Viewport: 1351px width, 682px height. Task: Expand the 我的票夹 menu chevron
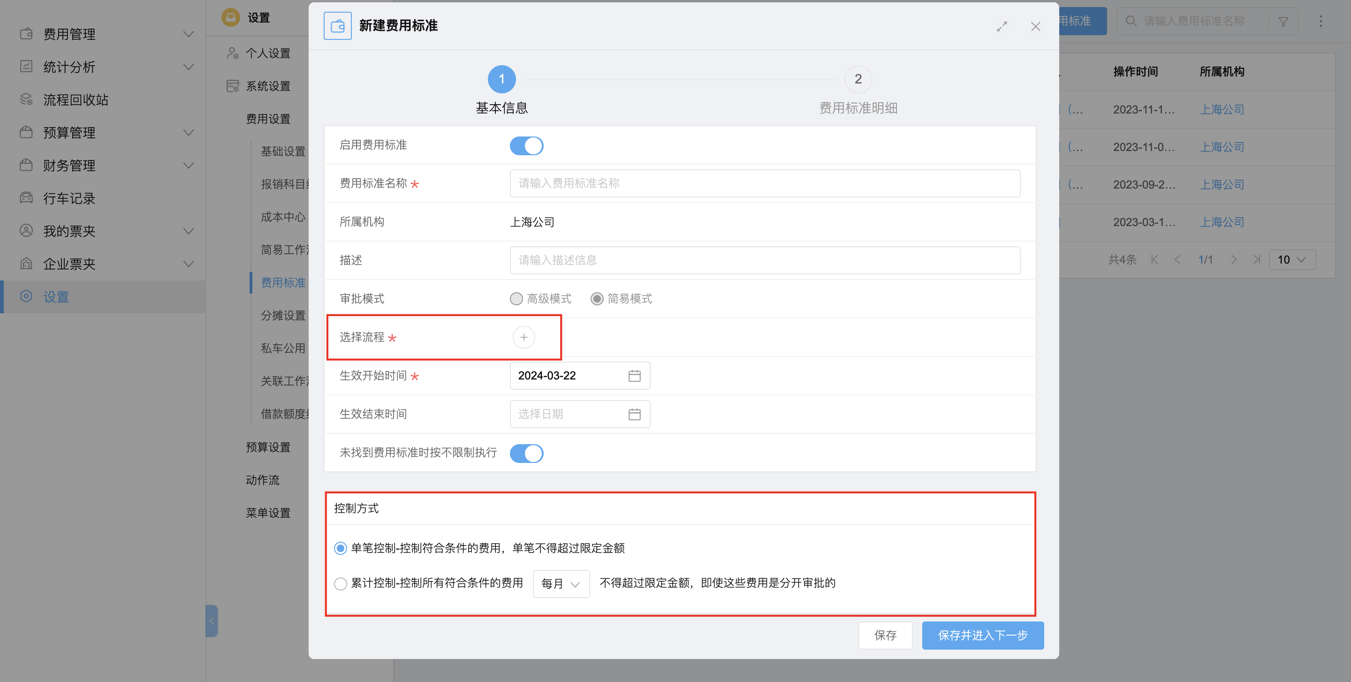pyautogui.click(x=188, y=231)
